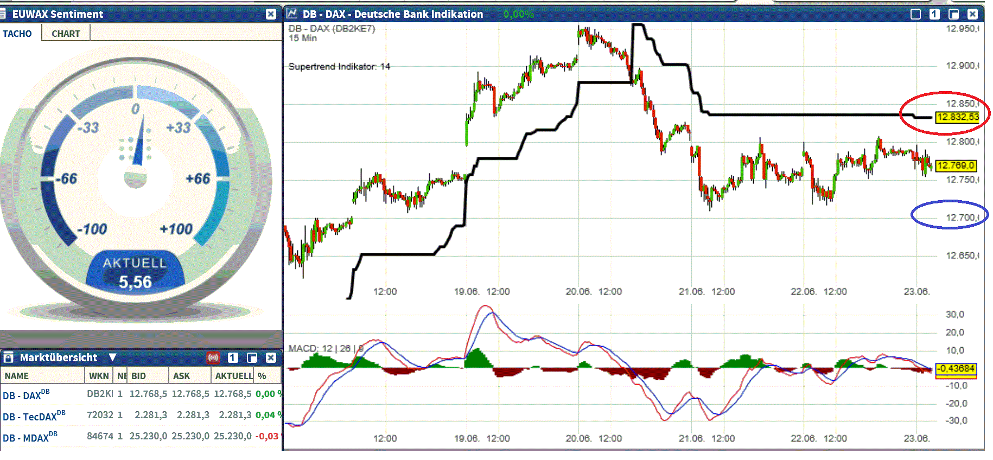Click the yellow MACD value -0,43684
The width and height of the screenshot is (993, 460).
pos(956,369)
